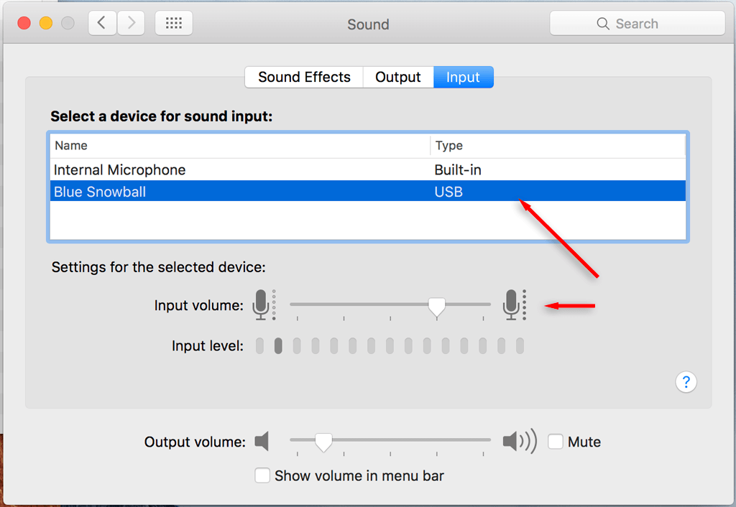Switch to the Output tab

[398, 78]
